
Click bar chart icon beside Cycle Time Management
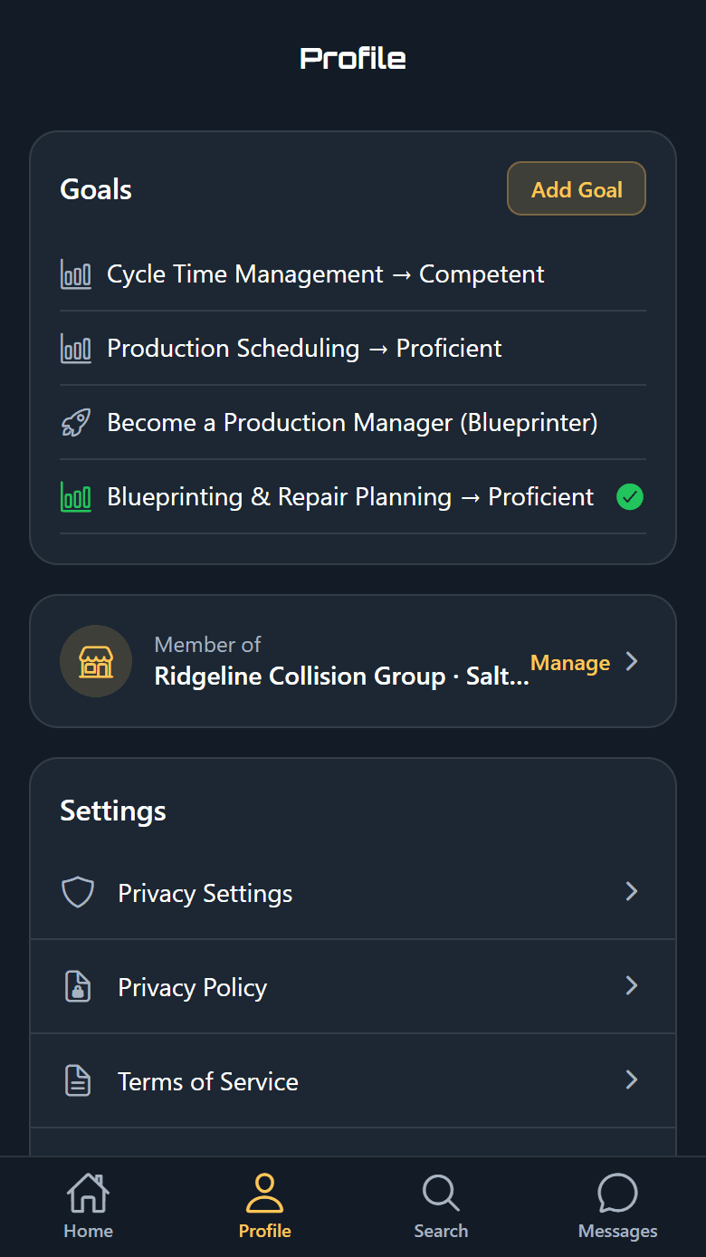coord(76,273)
